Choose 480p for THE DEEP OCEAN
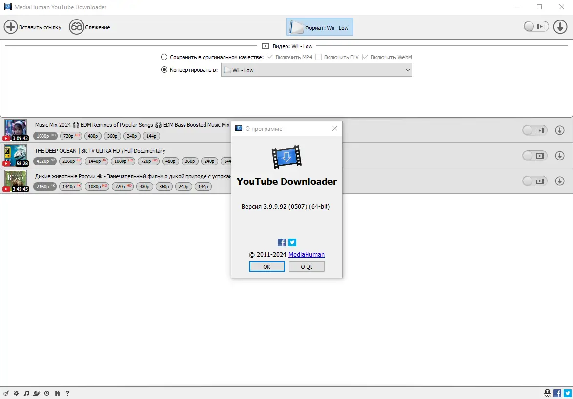573x399 pixels. (170, 161)
